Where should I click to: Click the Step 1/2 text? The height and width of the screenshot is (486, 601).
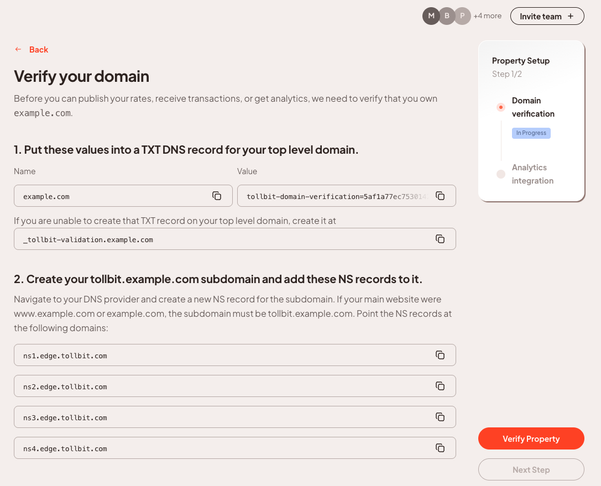[506, 74]
